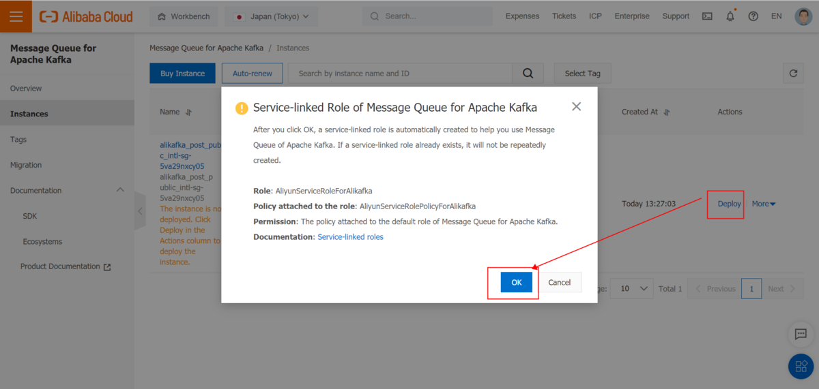
Task: Open the quick apps floating button
Action: pos(799,367)
